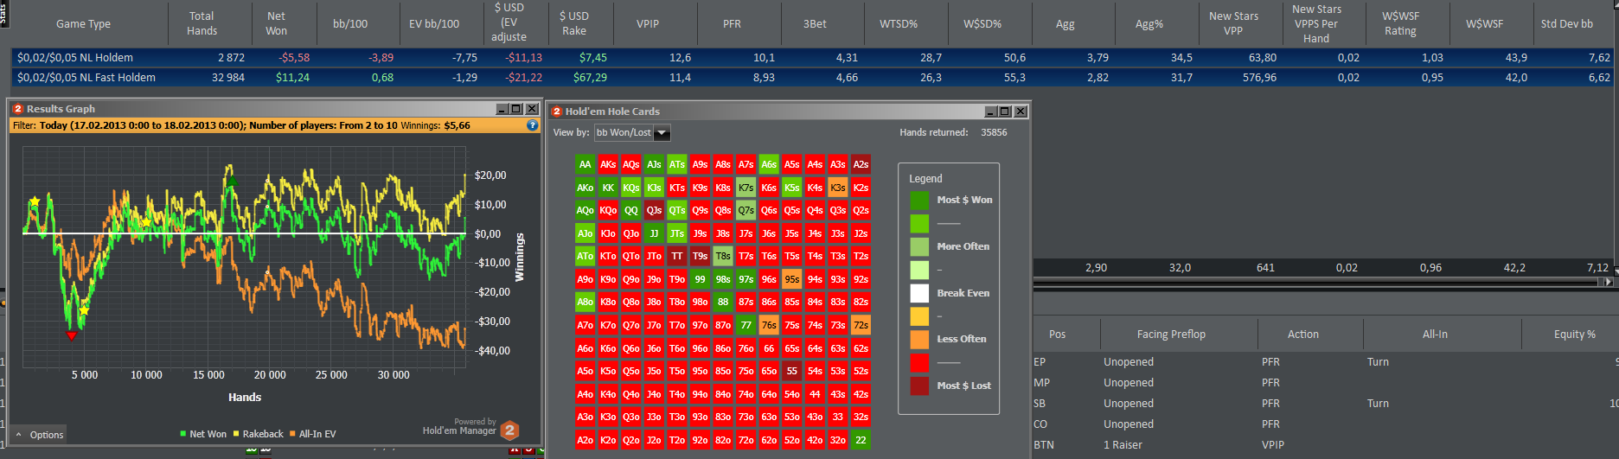Click the AA cell in hole cards grid
This screenshot has height=459, width=1619.
[586, 164]
